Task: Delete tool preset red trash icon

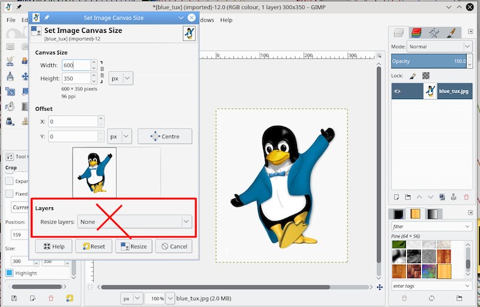Action: (x=51, y=298)
